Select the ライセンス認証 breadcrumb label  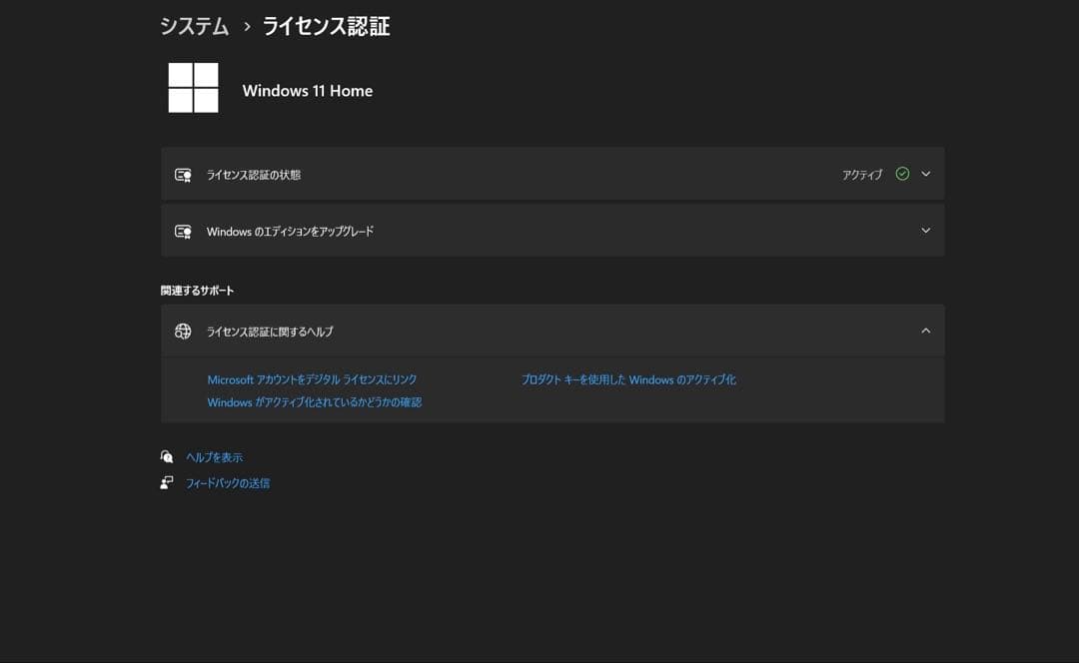click(325, 27)
